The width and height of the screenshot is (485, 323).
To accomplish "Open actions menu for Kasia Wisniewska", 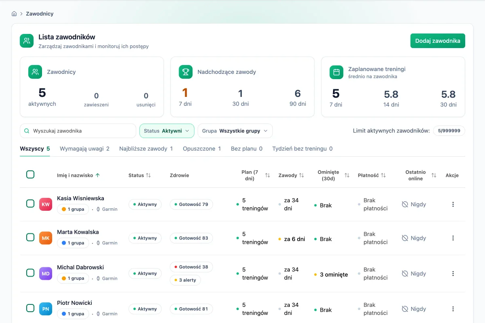I will click(x=453, y=204).
